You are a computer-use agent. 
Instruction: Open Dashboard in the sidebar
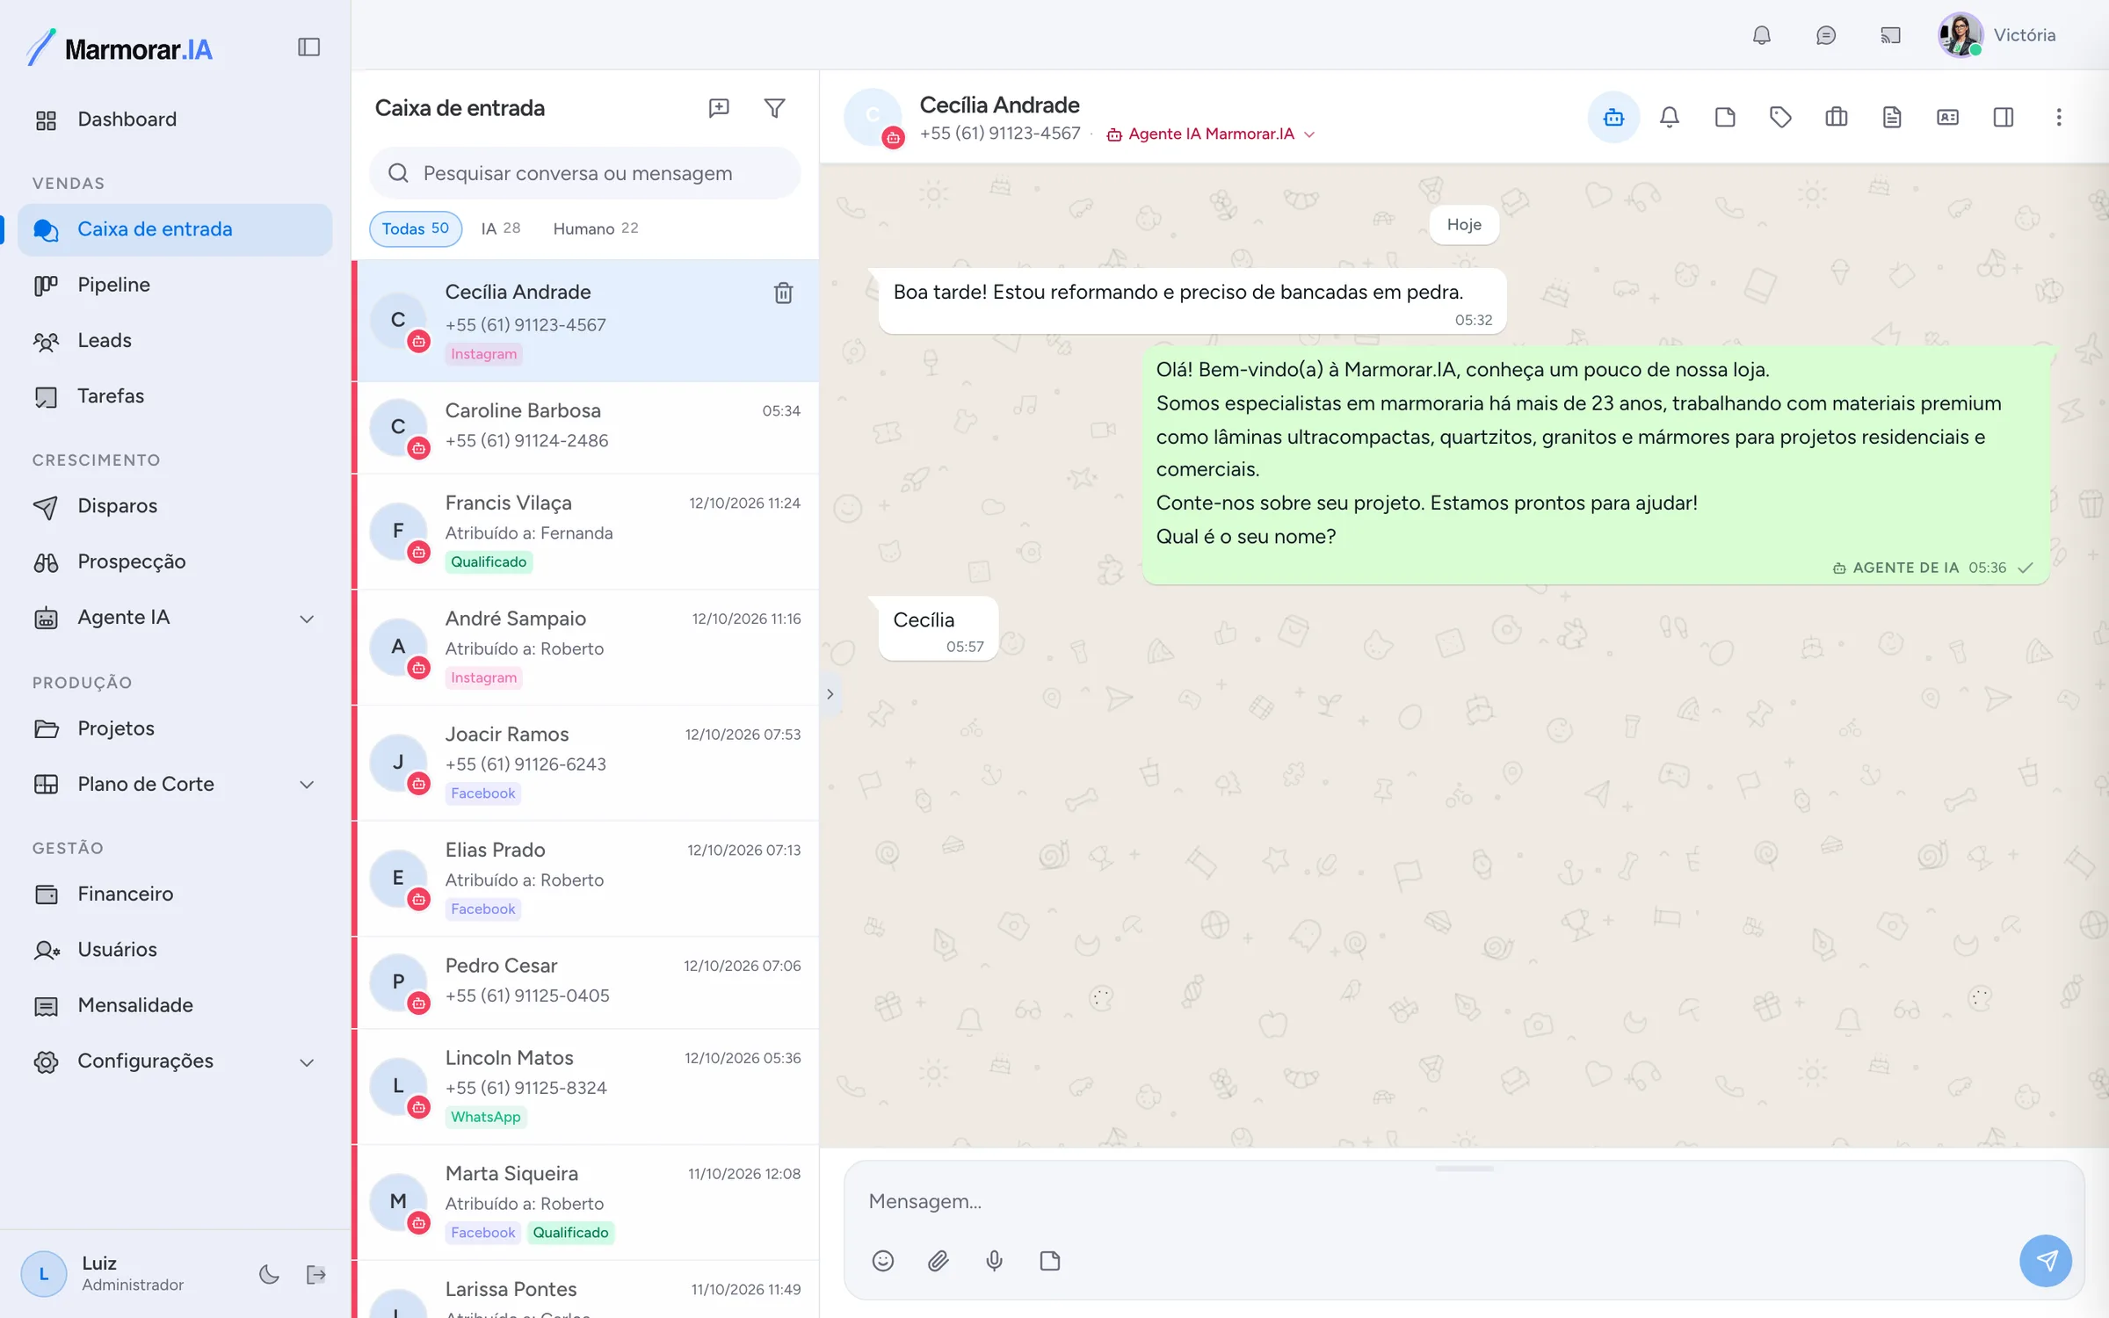(x=175, y=119)
